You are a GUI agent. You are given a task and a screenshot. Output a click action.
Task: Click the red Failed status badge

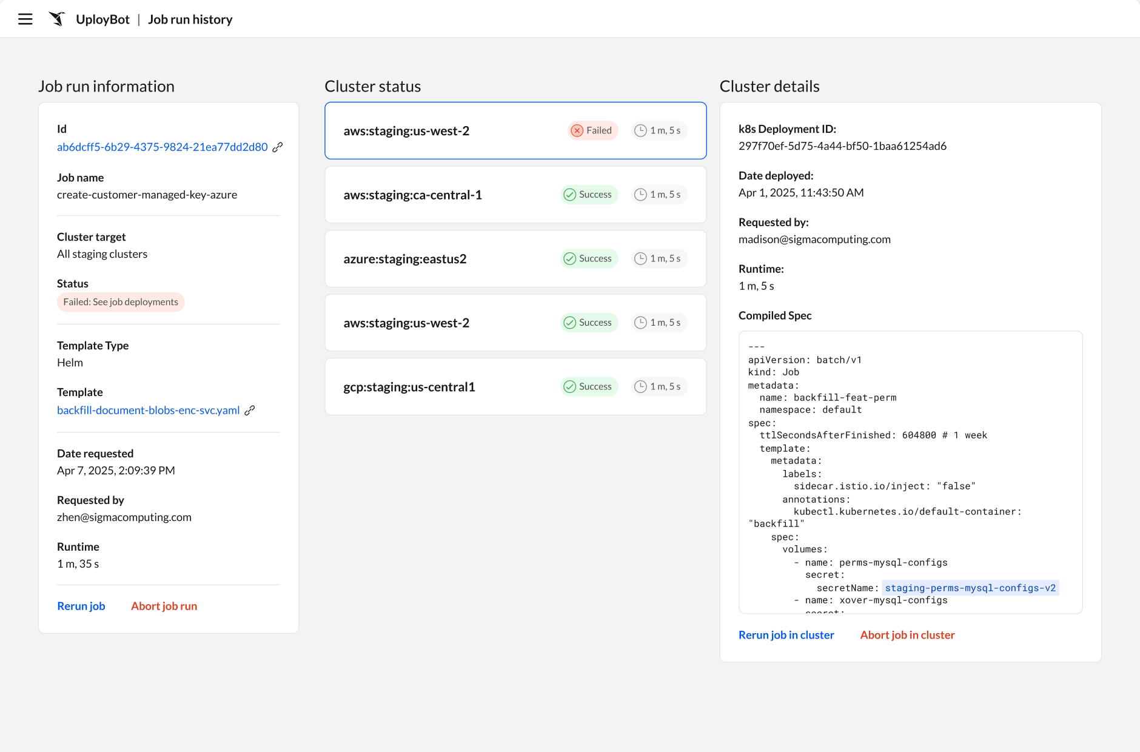tap(592, 130)
